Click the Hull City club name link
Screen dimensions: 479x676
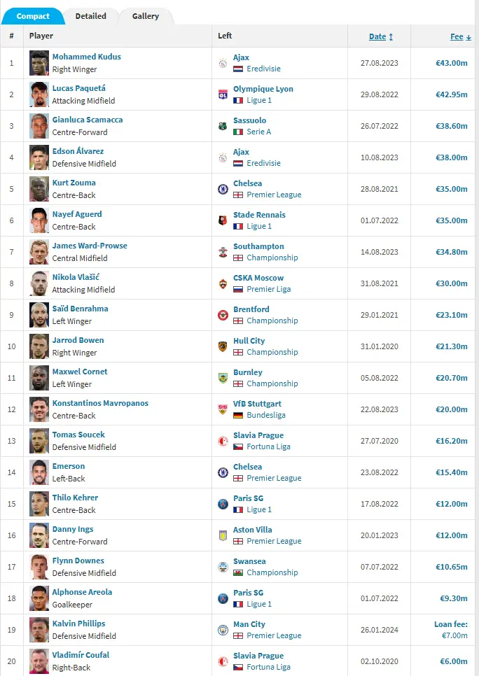tap(249, 341)
